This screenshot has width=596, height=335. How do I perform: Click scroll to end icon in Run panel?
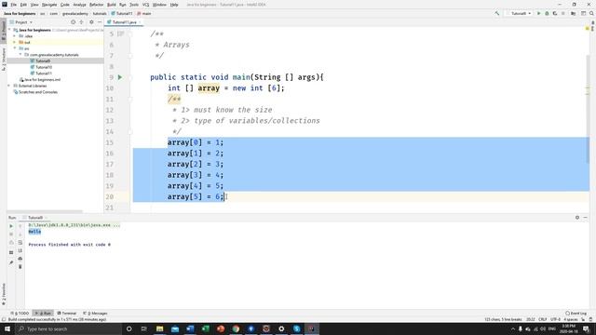click(20, 250)
